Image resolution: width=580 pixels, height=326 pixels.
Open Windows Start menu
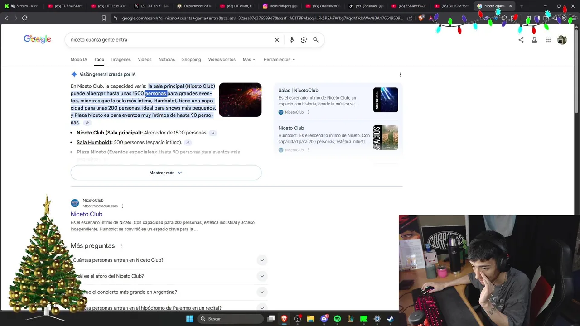coord(190,319)
